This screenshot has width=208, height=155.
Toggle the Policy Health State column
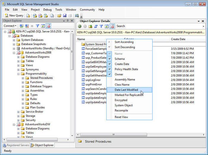coord(110,69)
